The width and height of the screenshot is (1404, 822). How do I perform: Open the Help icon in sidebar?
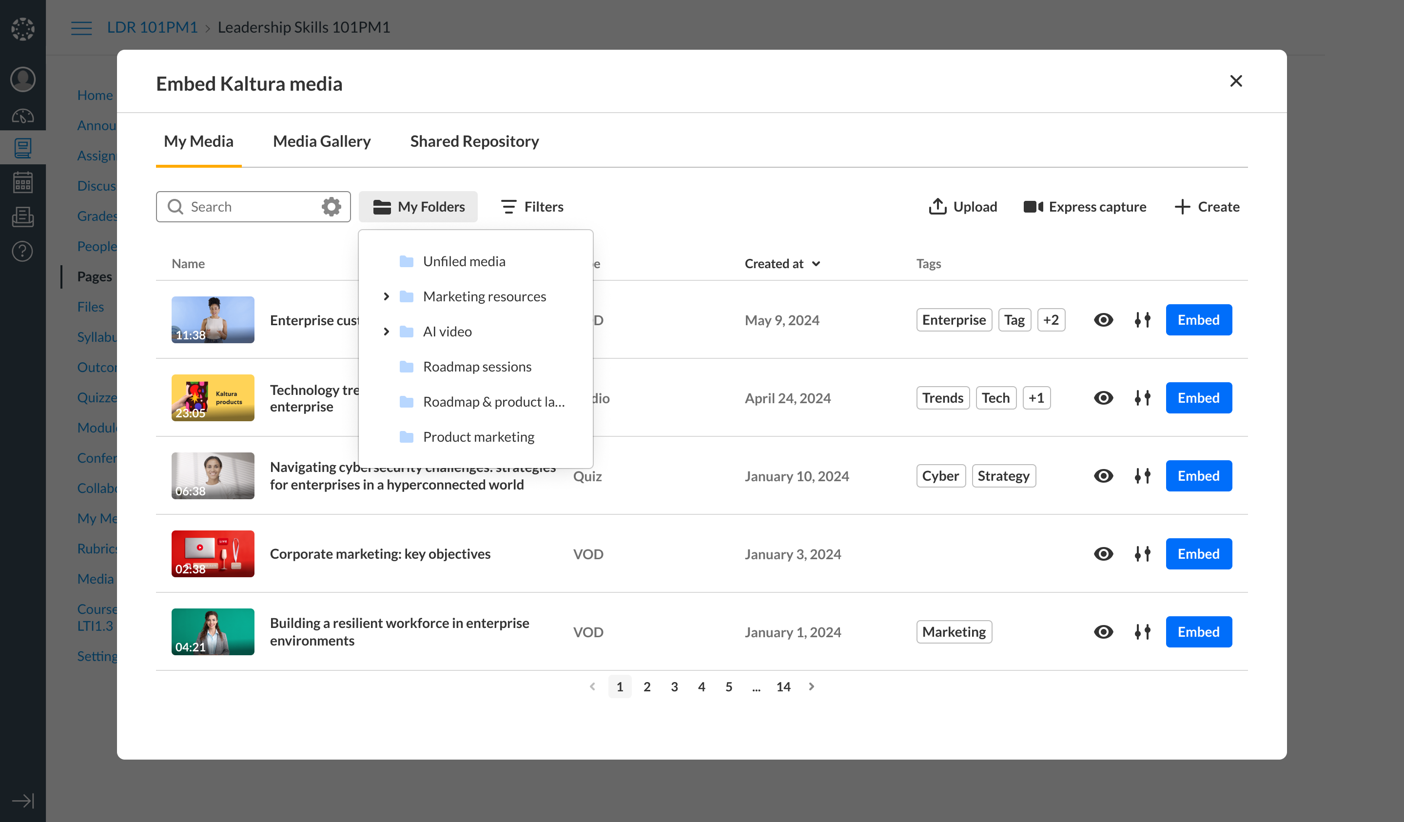tap(23, 252)
